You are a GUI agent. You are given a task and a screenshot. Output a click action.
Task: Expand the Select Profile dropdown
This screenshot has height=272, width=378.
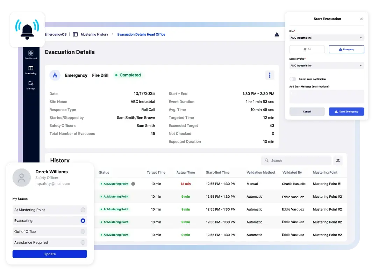tap(327, 66)
